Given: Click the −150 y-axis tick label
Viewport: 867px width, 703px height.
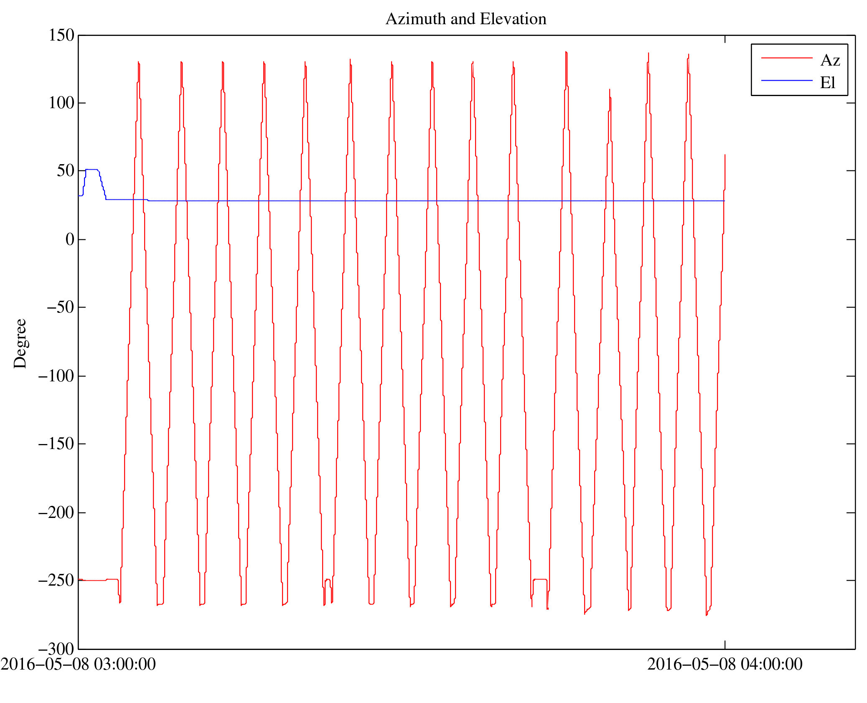Looking at the screenshot, I should pos(56,444).
